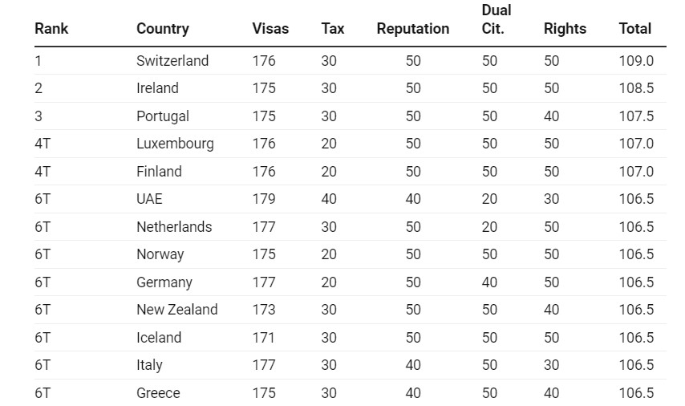This screenshot has height=406, width=685.
Task: Select the Reputation column header
Action: [x=413, y=29]
